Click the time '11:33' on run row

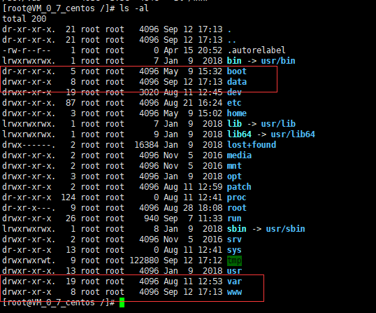210,218
